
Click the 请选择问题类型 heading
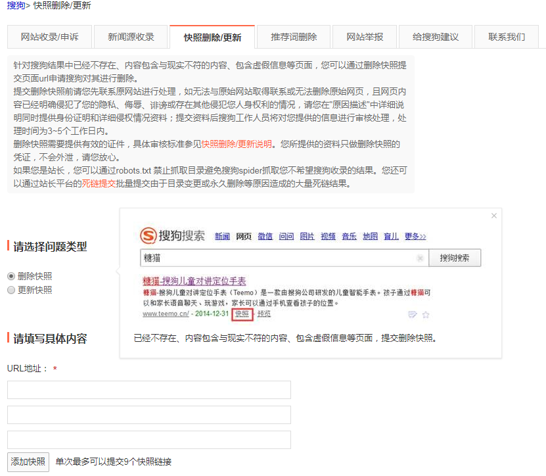pyautogui.click(x=50, y=247)
